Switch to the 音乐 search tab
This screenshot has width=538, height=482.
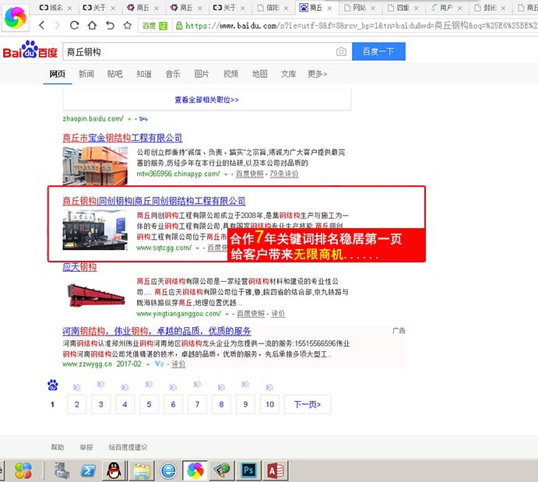tap(173, 74)
